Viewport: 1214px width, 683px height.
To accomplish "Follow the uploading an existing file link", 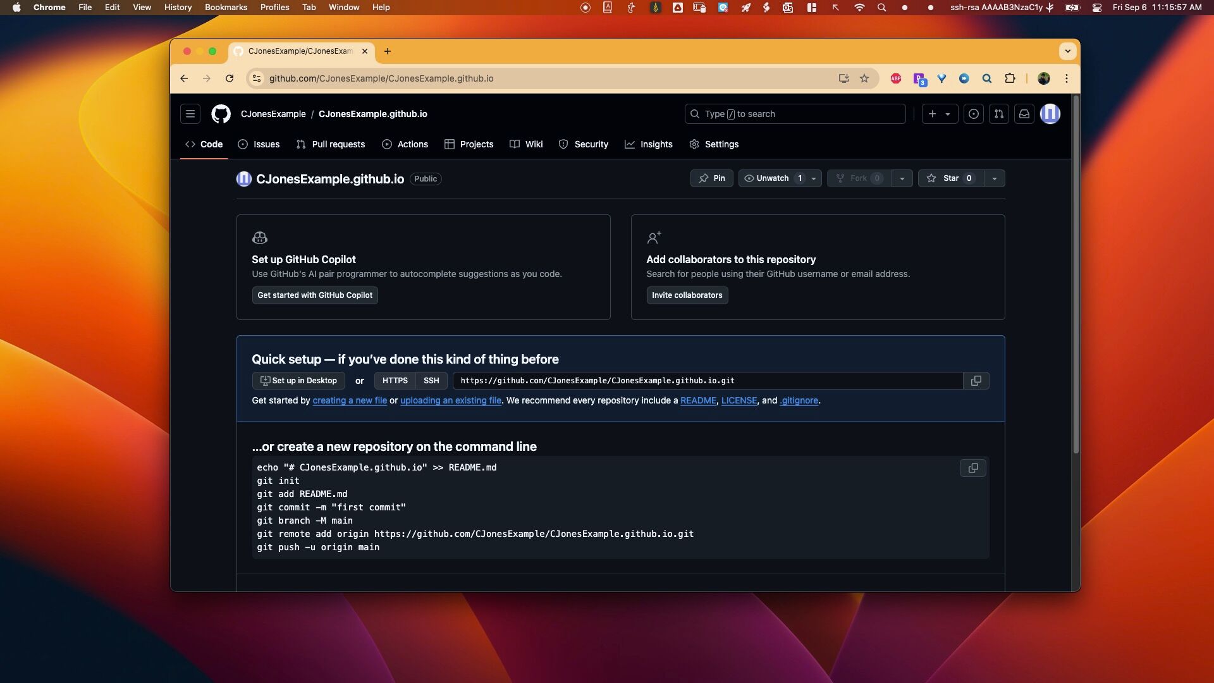I will (450, 400).
